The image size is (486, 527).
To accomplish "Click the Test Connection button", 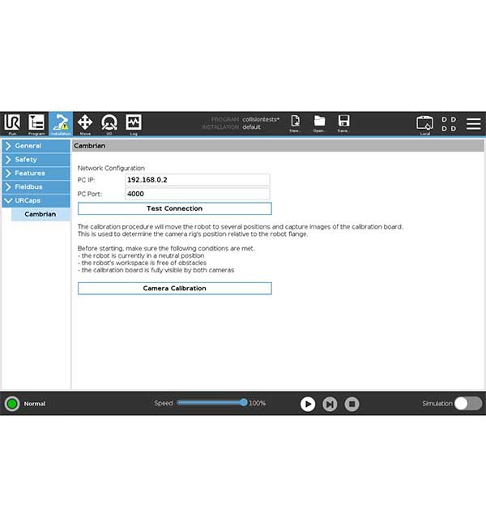I will tap(175, 208).
